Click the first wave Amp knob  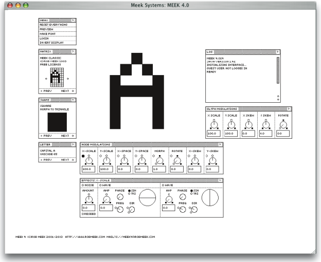click(x=106, y=199)
